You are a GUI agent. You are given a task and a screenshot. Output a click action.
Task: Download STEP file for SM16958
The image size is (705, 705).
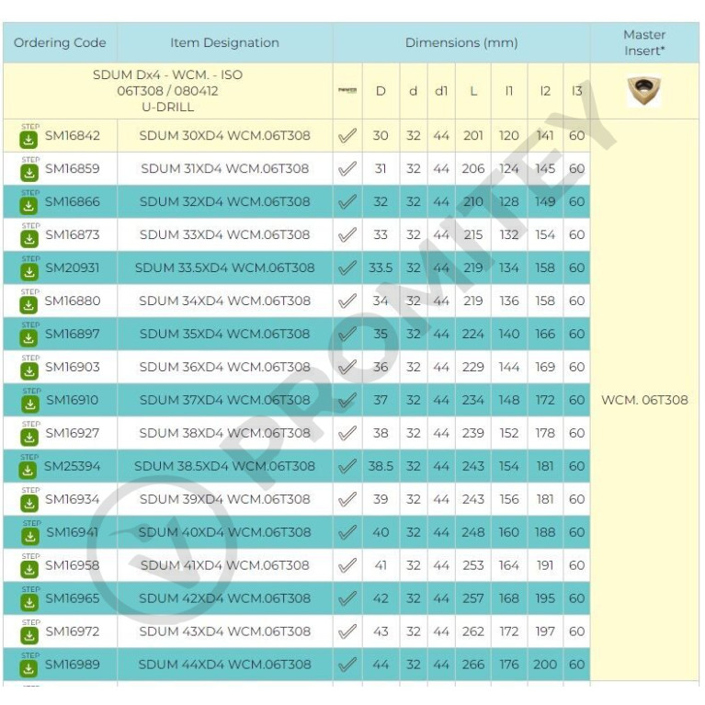tap(29, 570)
